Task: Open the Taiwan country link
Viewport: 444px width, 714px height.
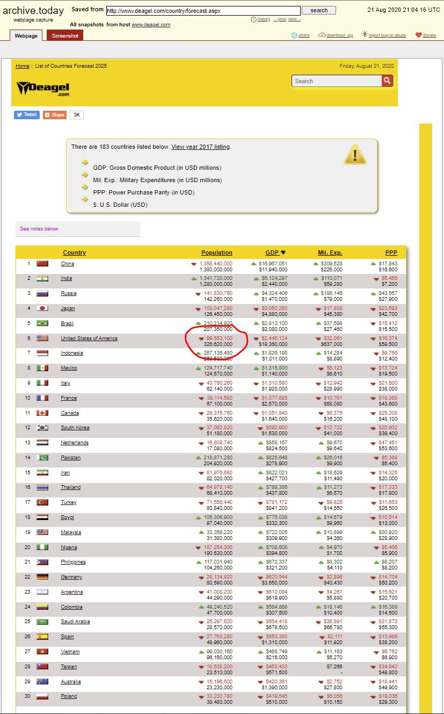Action: pyautogui.click(x=69, y=667)
